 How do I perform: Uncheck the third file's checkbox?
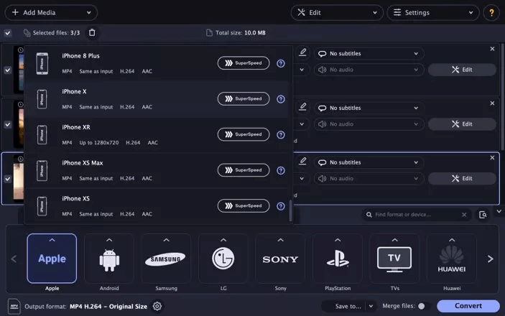(8, 179)
